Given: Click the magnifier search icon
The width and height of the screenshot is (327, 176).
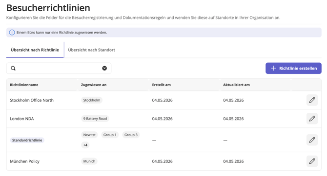Looking at the screenshot, I should pos(13,68).
